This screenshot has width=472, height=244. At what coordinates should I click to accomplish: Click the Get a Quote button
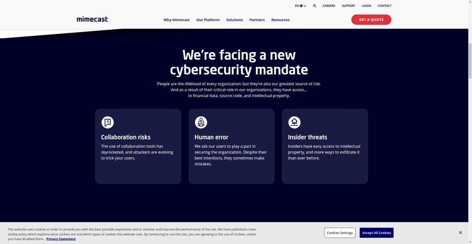tap(371, 19)
